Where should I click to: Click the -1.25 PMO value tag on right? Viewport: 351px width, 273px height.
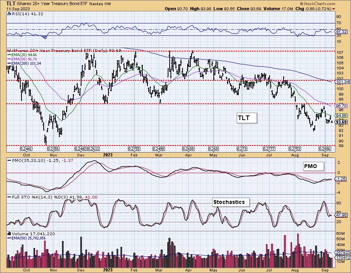[341, 179]
